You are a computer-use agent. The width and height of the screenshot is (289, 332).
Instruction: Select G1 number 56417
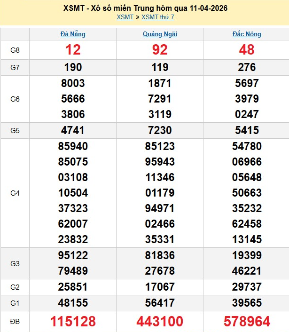tap(160, 302)
